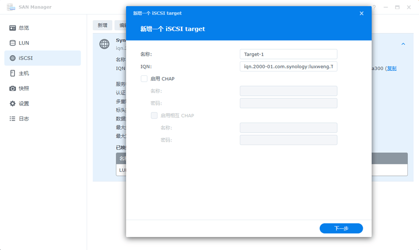Click the globe icon beside the existing target entry
The image size is (419, 250).
pos(105,44)
